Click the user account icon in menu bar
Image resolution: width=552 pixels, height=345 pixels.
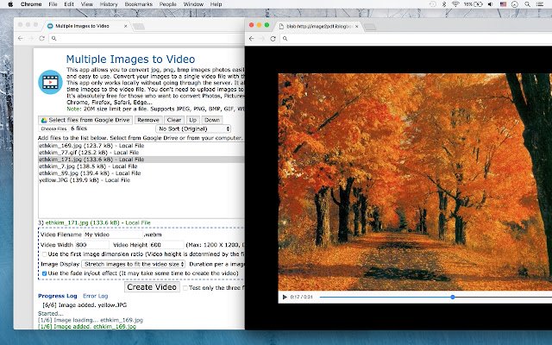(515, 4)
